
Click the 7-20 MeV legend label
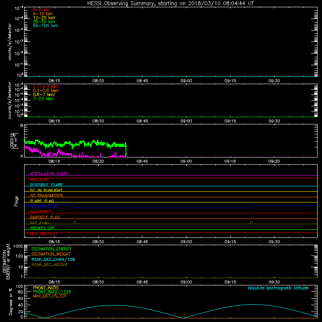pyautogui.click(x=43, y=99)
